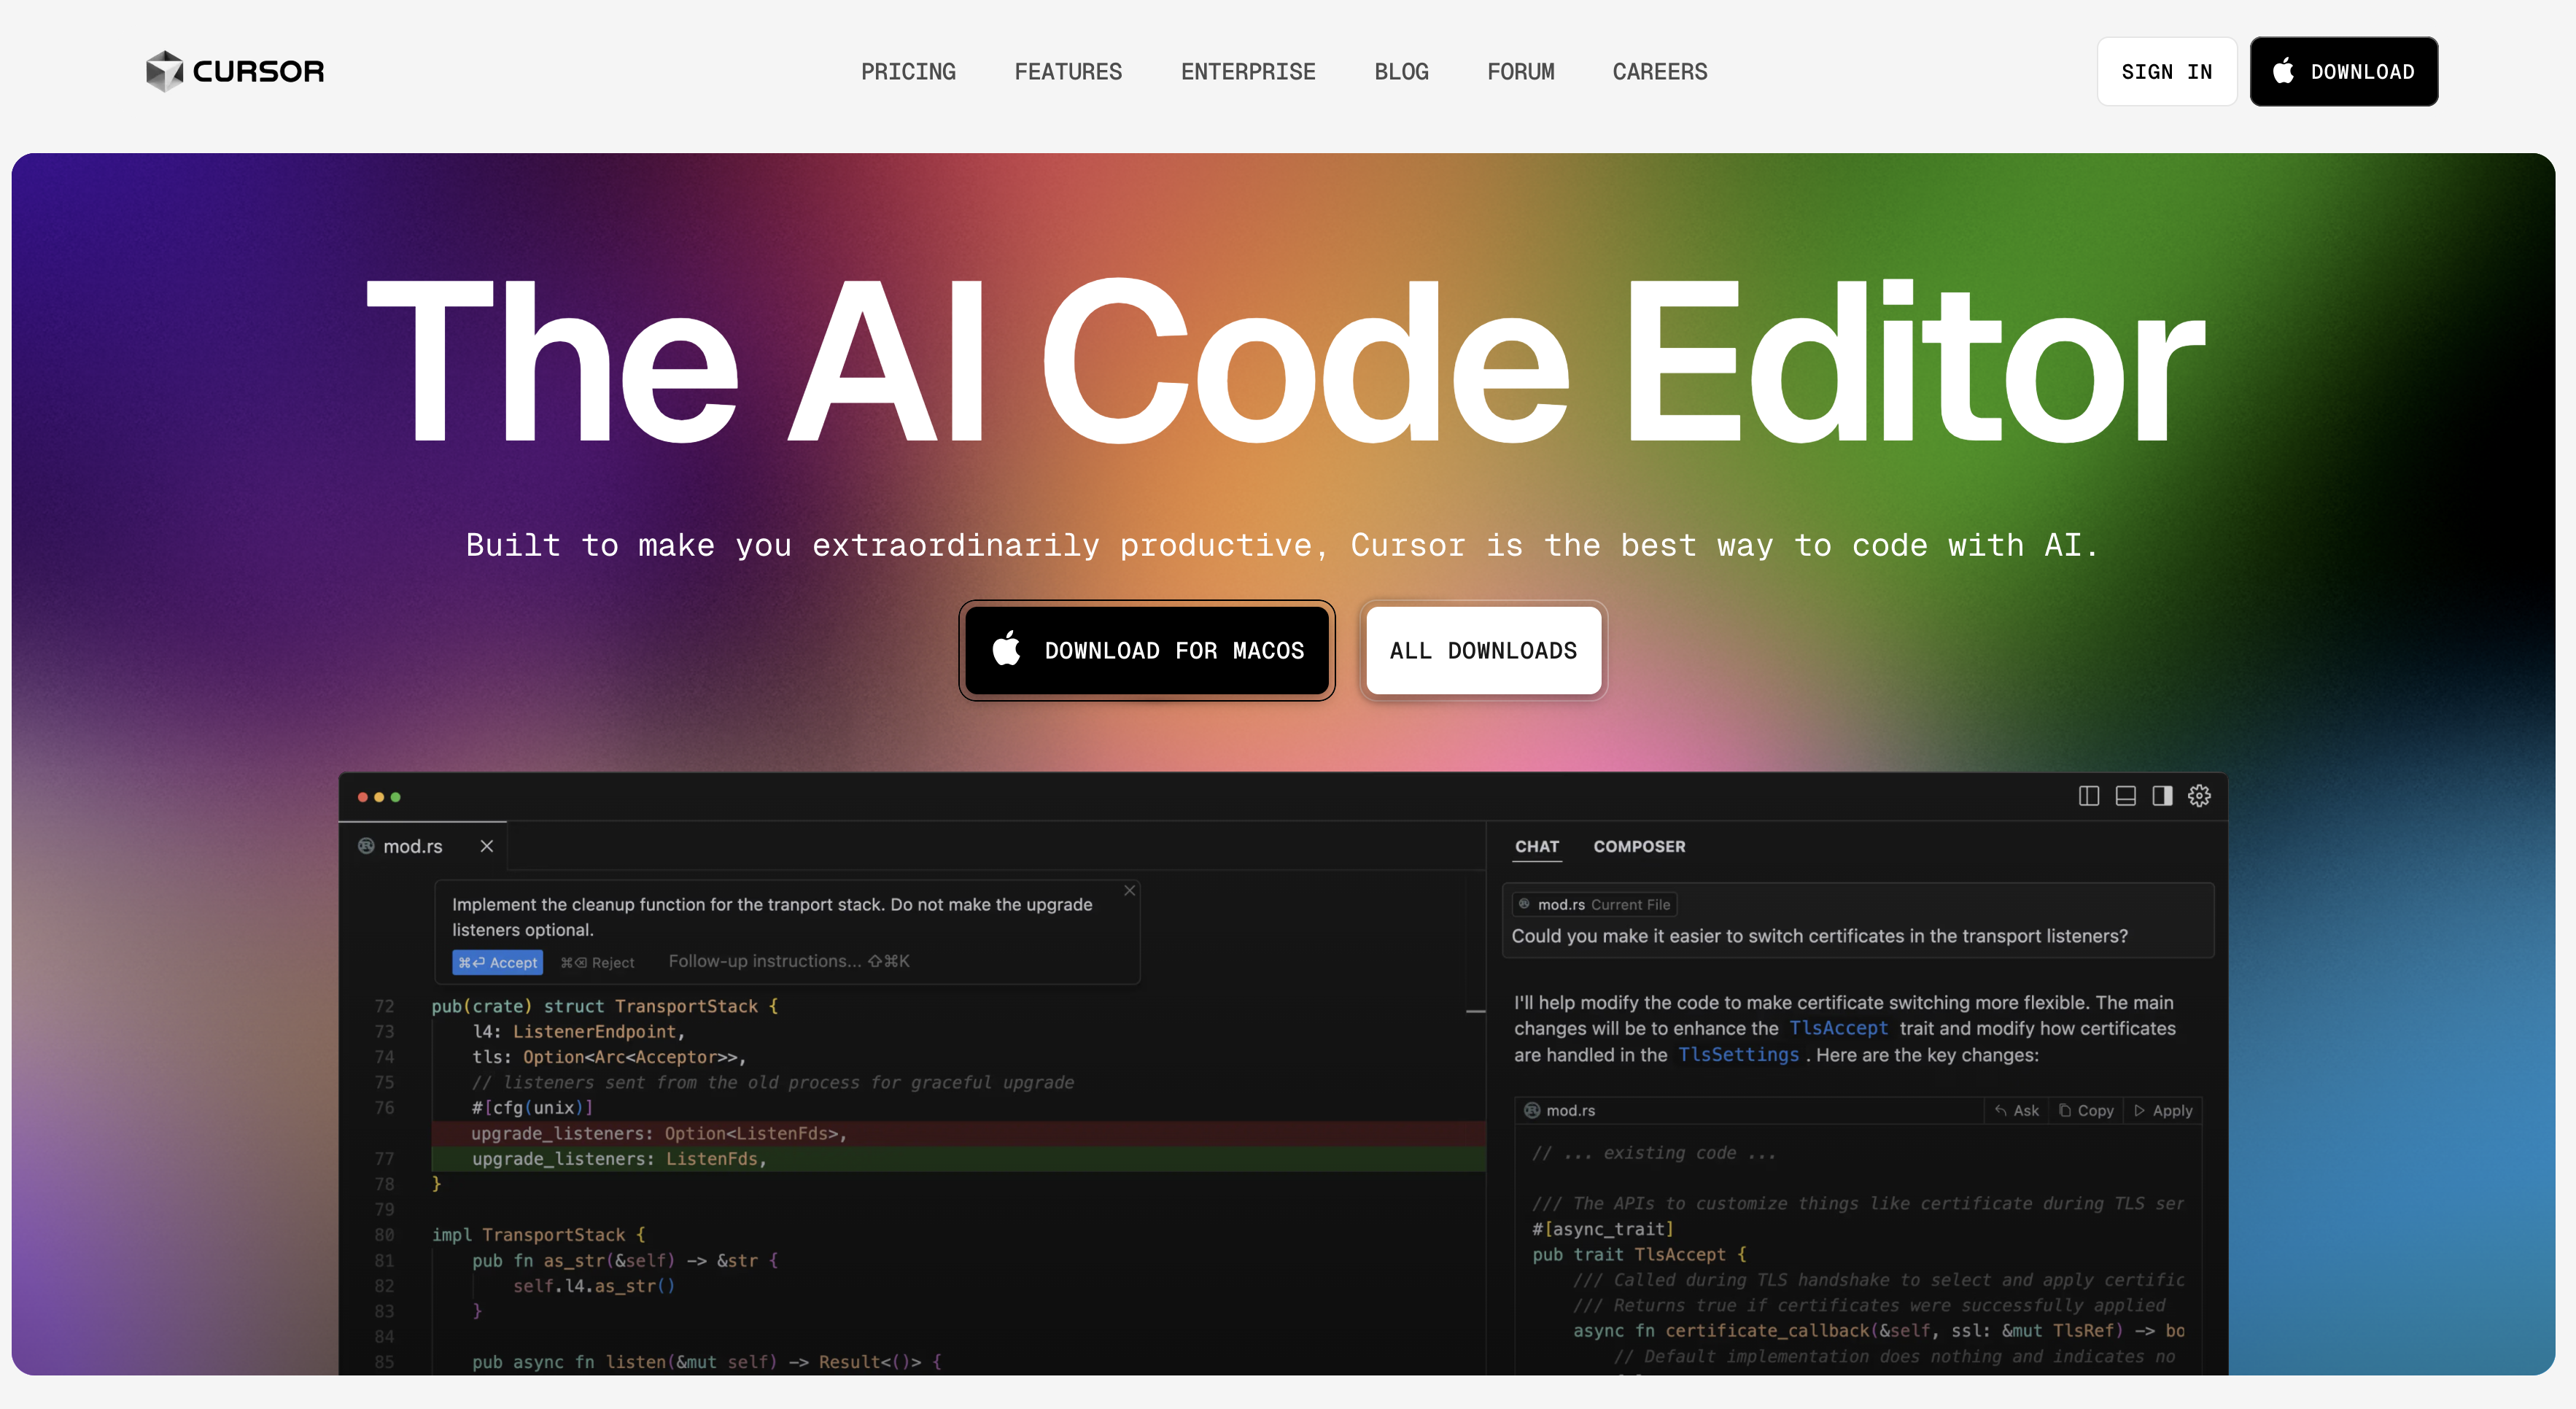2576x1409 pixels.
Task: Toggle the bottom panel layout icon
Action: [x=2125, y=796]
